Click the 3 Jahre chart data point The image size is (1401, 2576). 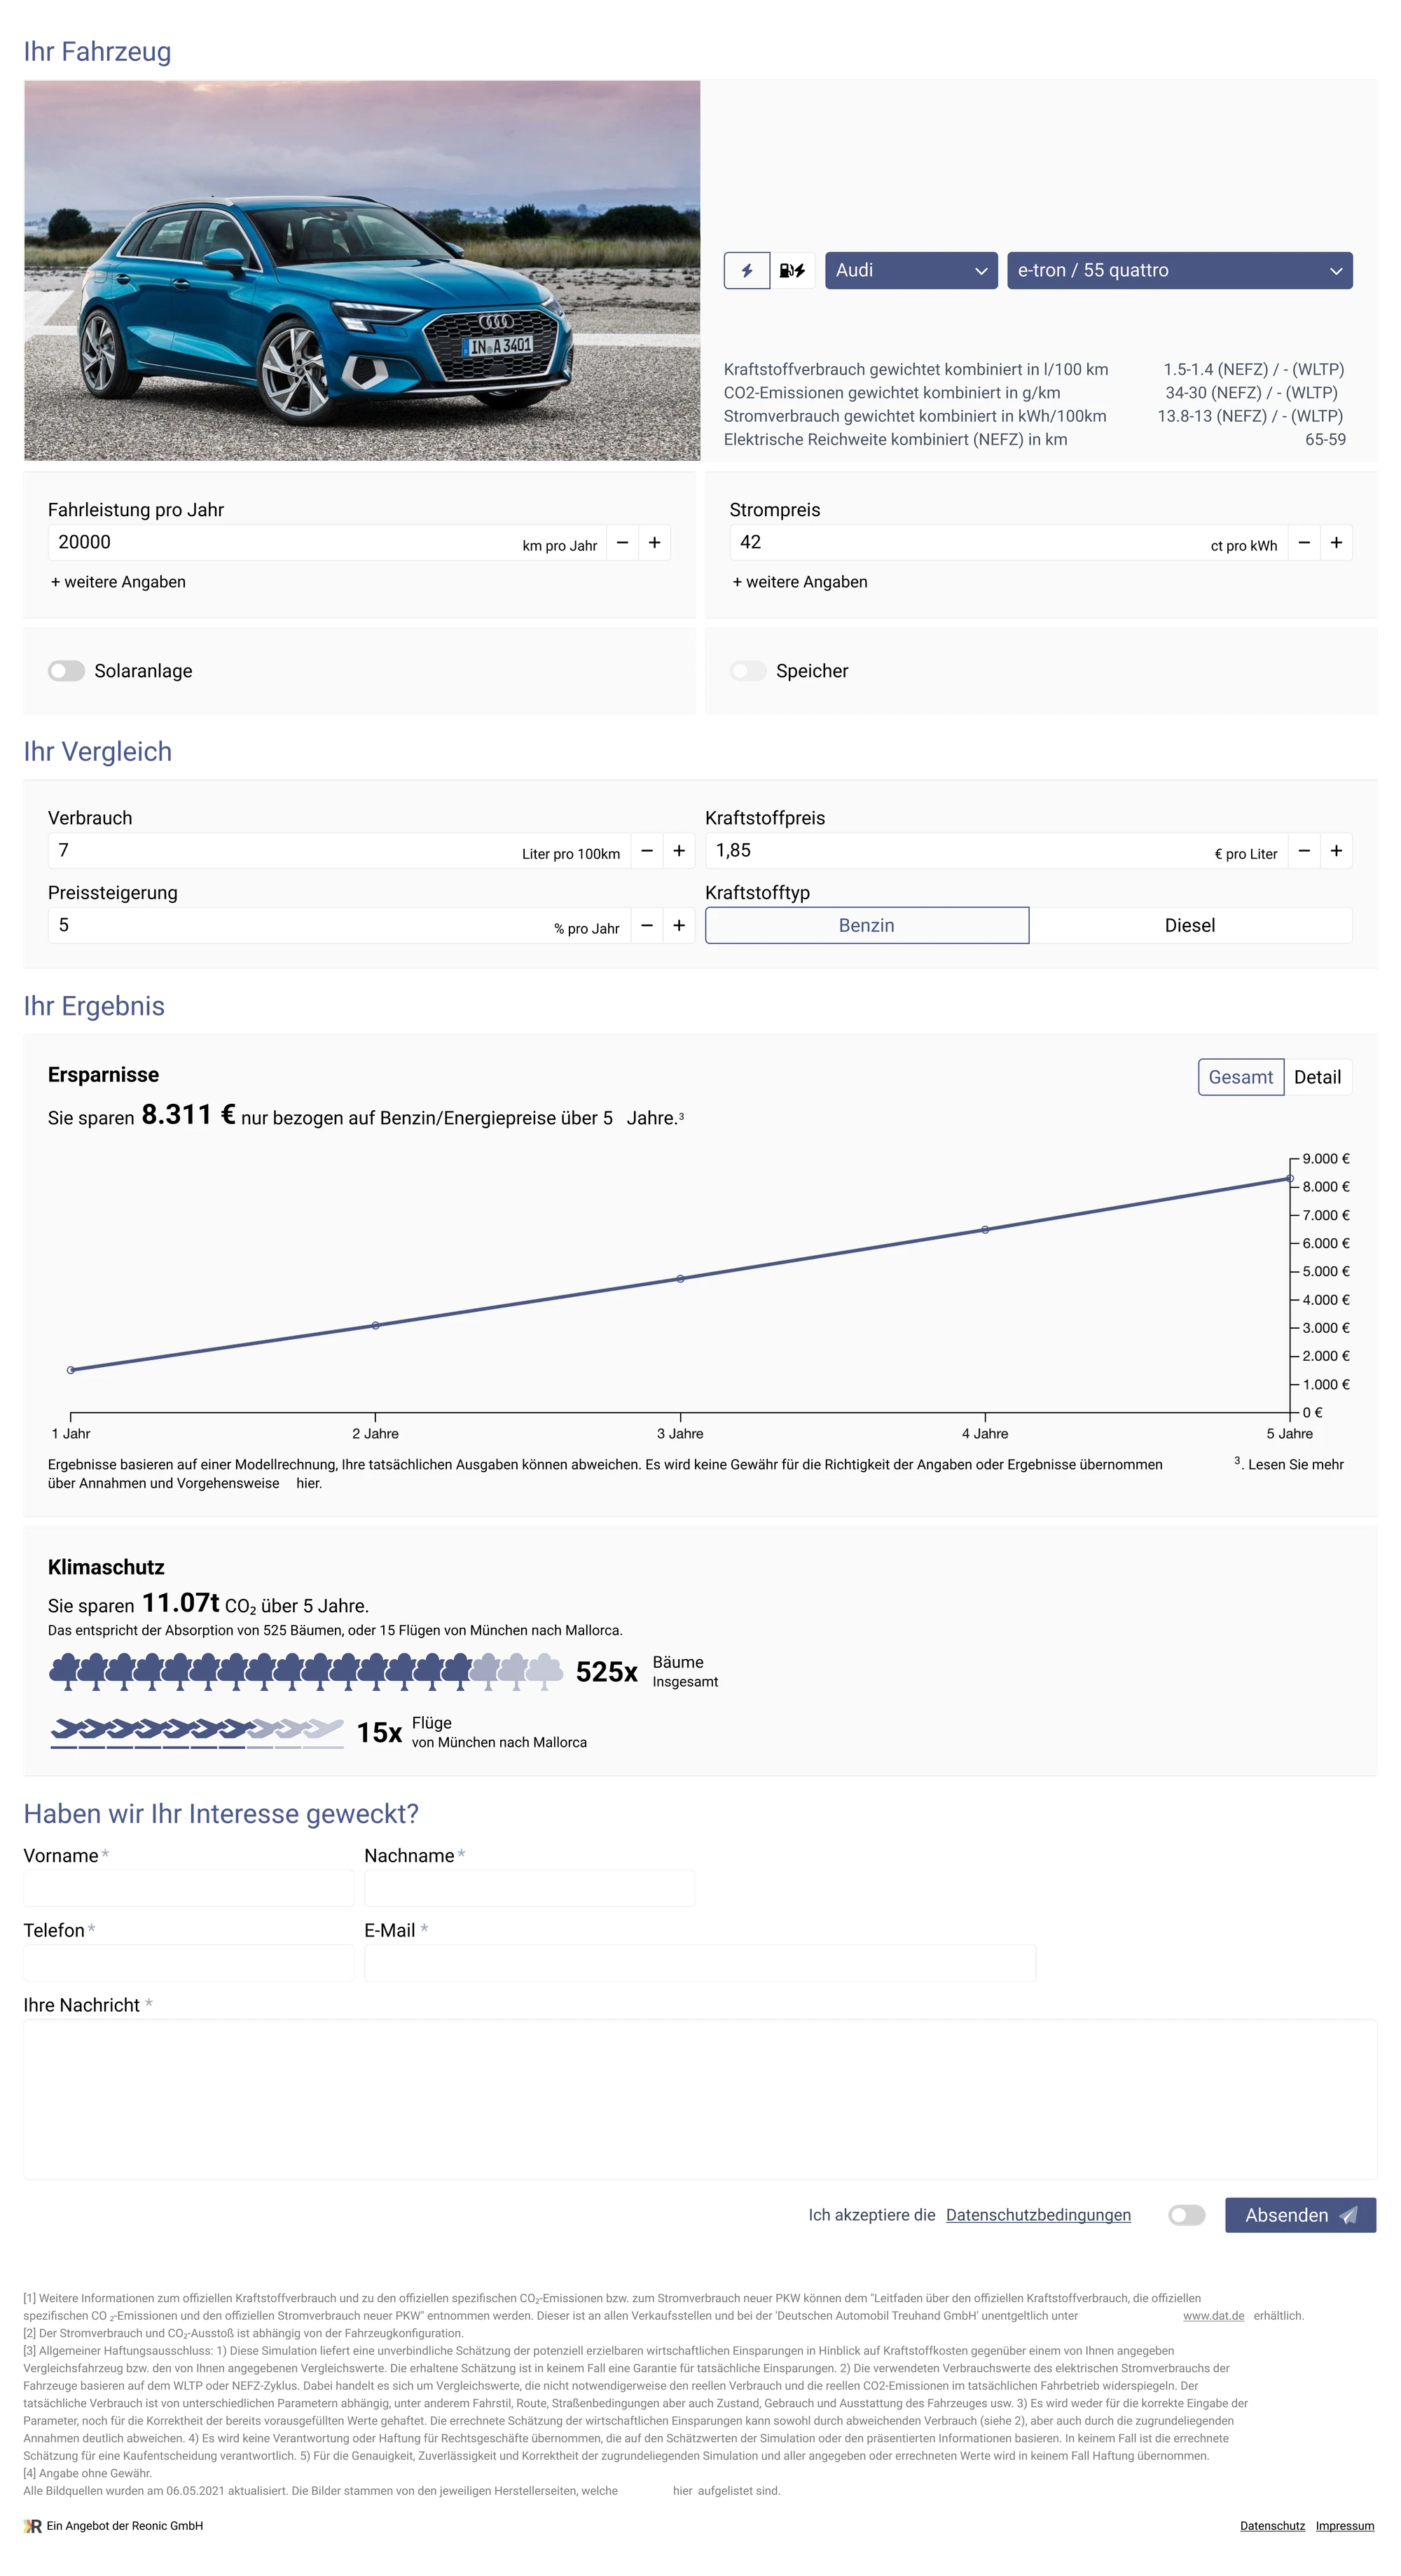(x=680, y=1278)
